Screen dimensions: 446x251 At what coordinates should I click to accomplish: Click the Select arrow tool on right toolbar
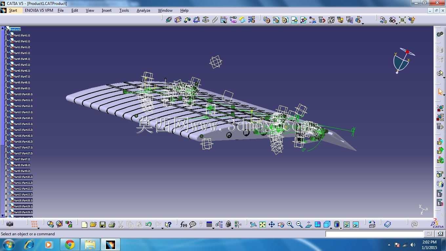pos(440,92)
